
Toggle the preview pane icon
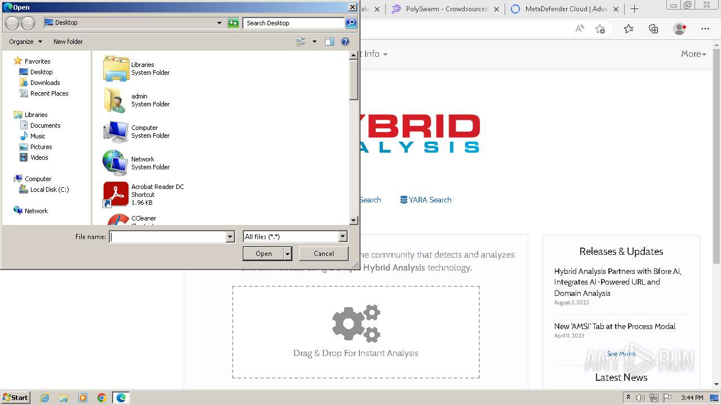(330, 42)
